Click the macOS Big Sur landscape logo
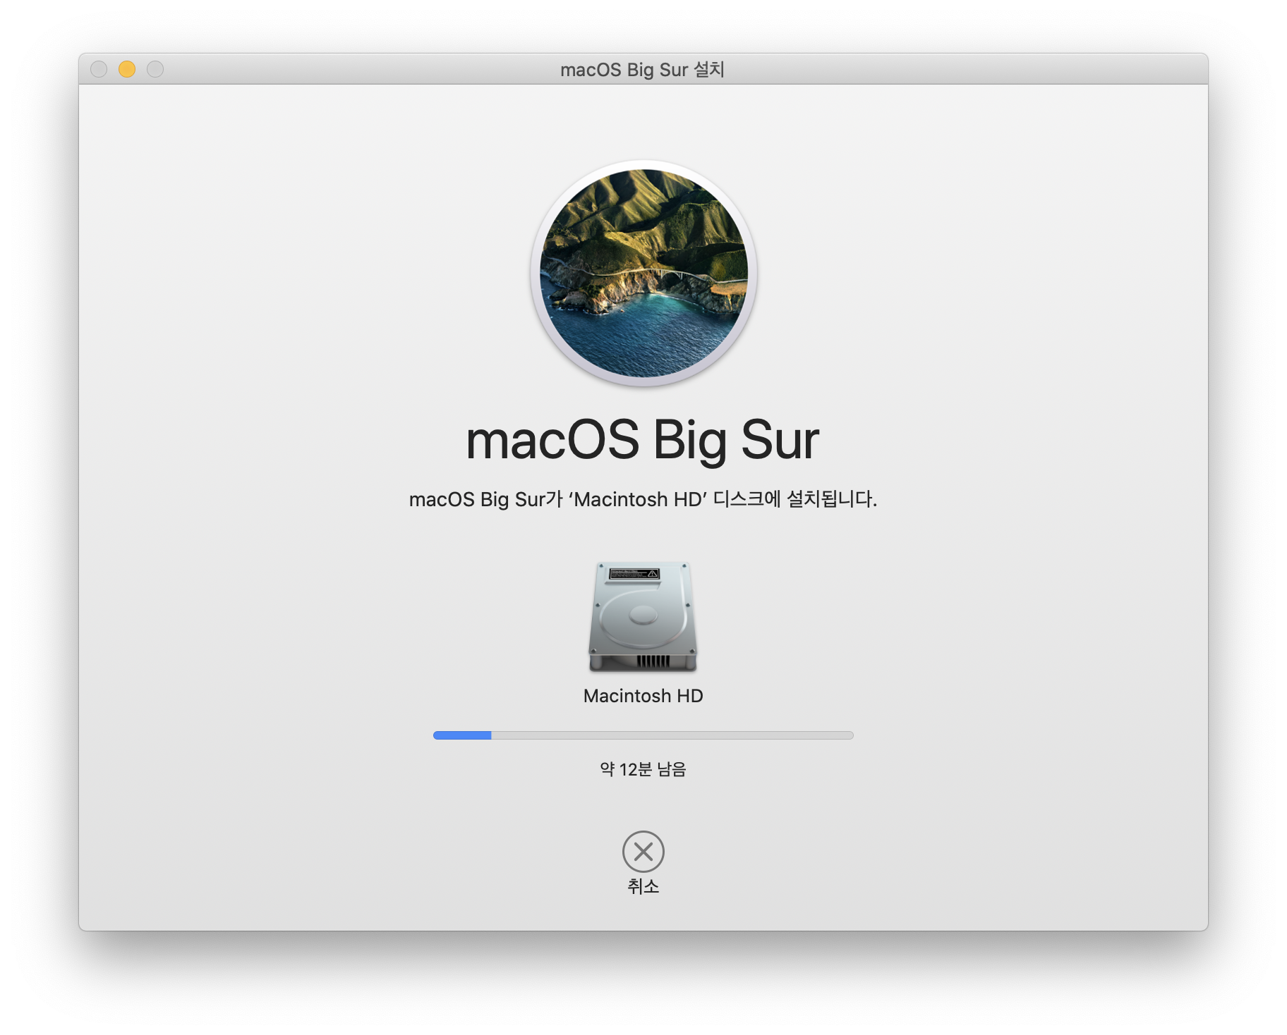 pos(643,274)
